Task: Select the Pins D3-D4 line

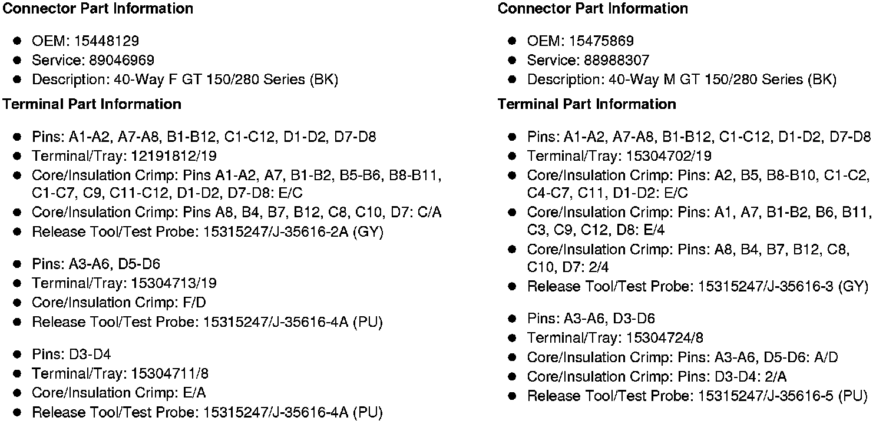Action: pyautogui.click(x=71, y=355)
